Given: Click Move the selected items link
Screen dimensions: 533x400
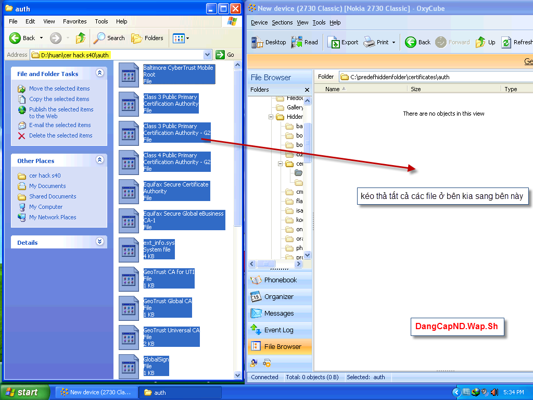Looking at the screenshot, I should pyautogui.click(x=59, y=89).
